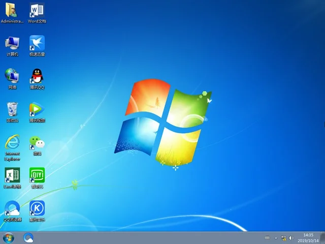The width and height of the screenshot is (325, 244).
Task: Launch the 酷狗音乐 shortcut
Action: (37, 211)
